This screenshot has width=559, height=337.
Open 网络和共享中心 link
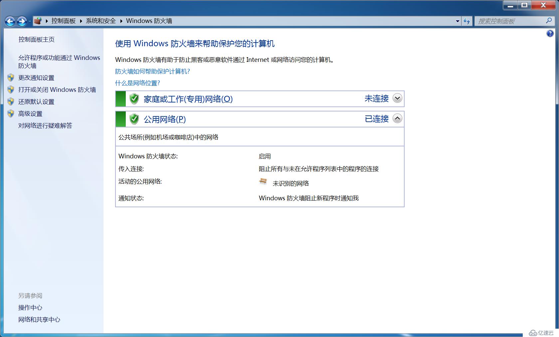tap(39, 320)
